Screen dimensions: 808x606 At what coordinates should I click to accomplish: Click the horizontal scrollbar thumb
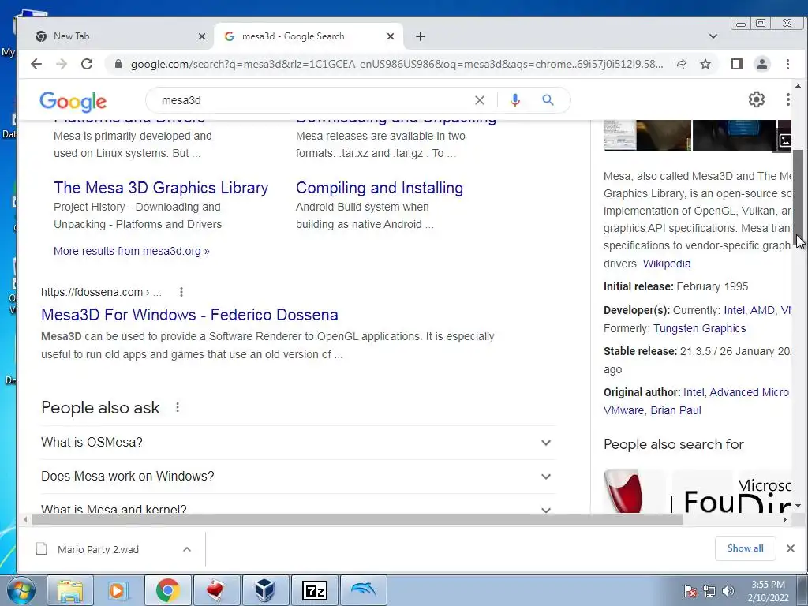click(357, 519)
